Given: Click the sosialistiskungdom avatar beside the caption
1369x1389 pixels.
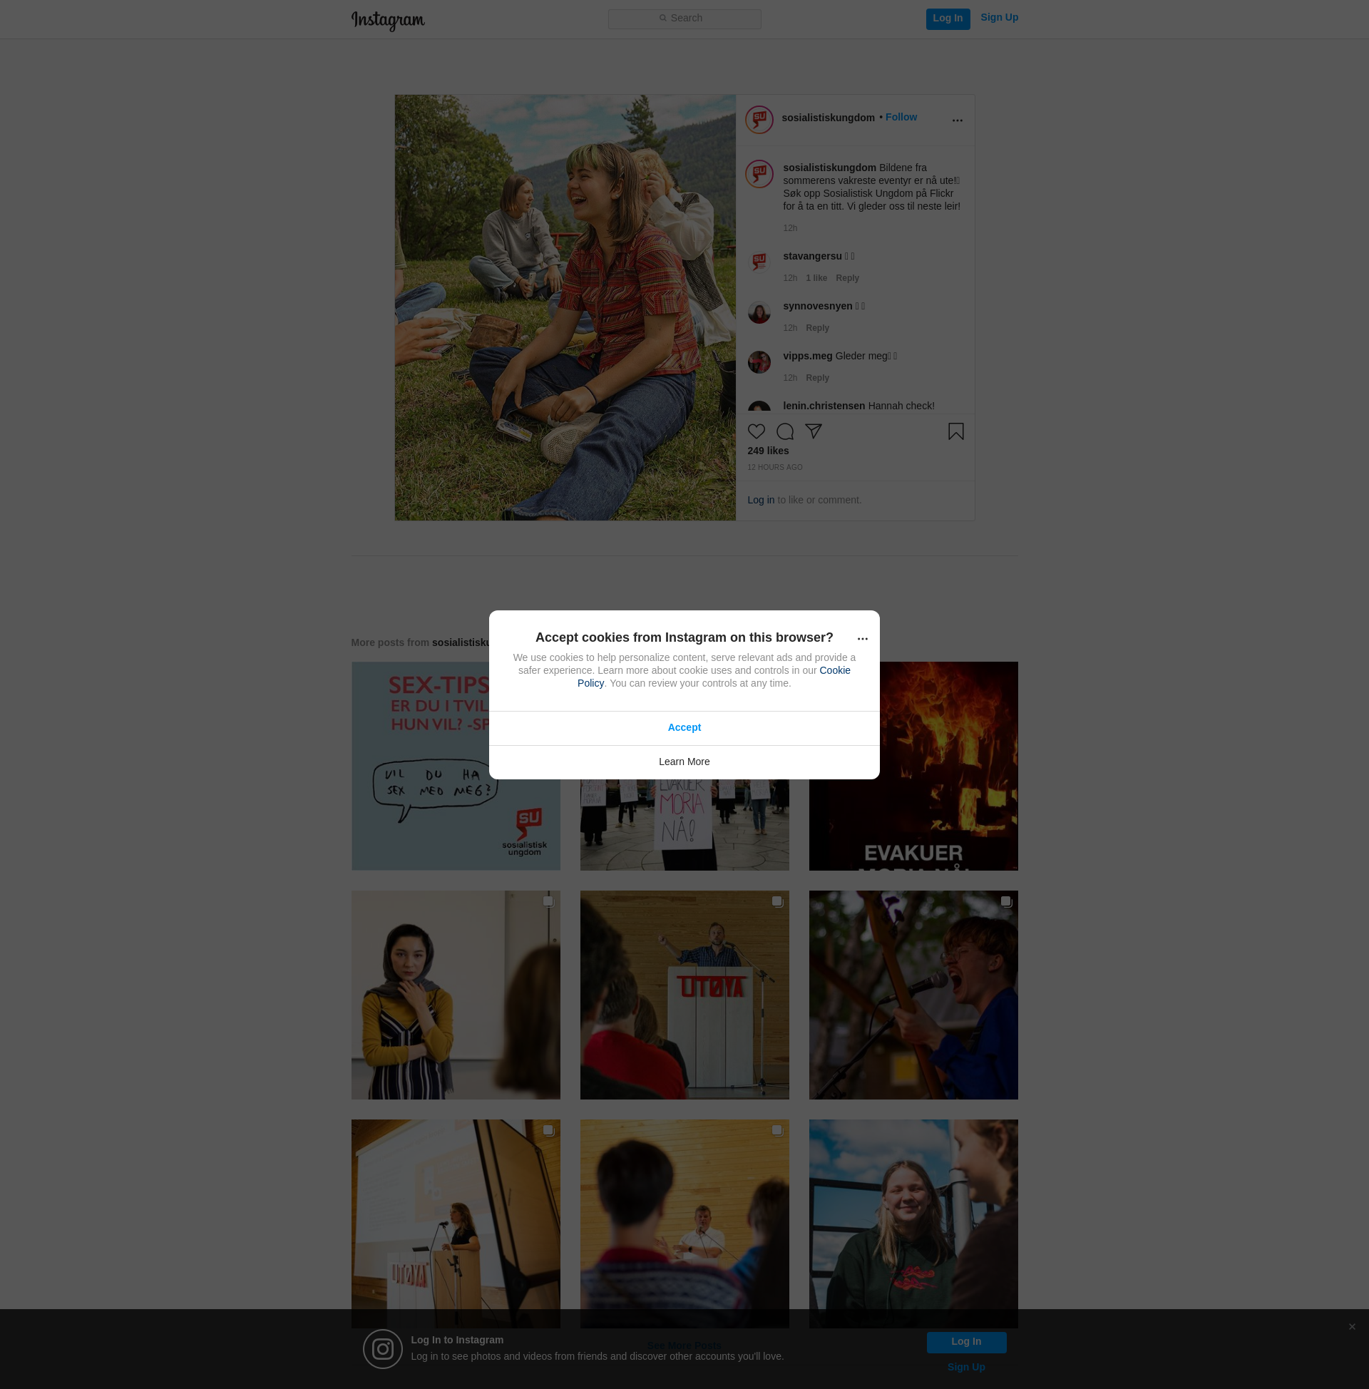Looking at the screenshot, I should 759,174.
